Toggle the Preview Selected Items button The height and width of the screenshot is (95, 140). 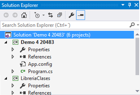(x=80, y=15)
